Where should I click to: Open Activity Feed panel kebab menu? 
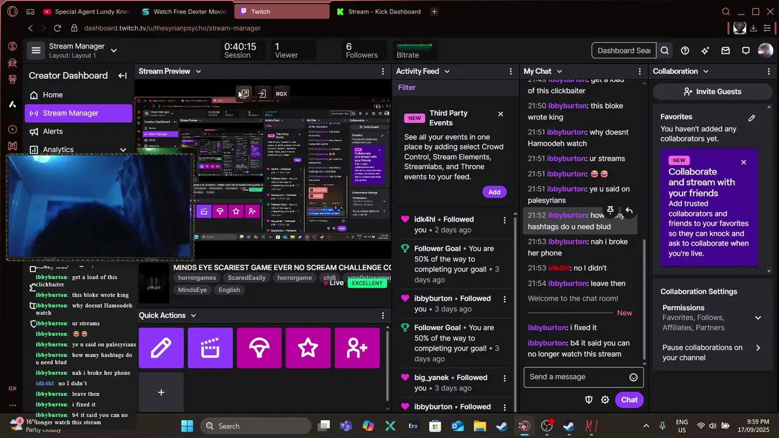click(511, 71)
